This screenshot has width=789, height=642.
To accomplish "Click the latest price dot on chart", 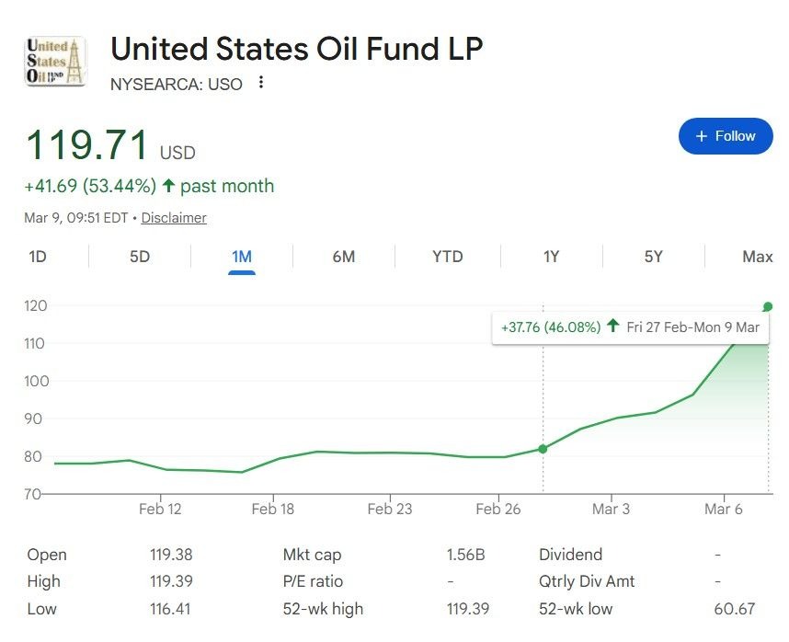I will (x=768, y=306).
